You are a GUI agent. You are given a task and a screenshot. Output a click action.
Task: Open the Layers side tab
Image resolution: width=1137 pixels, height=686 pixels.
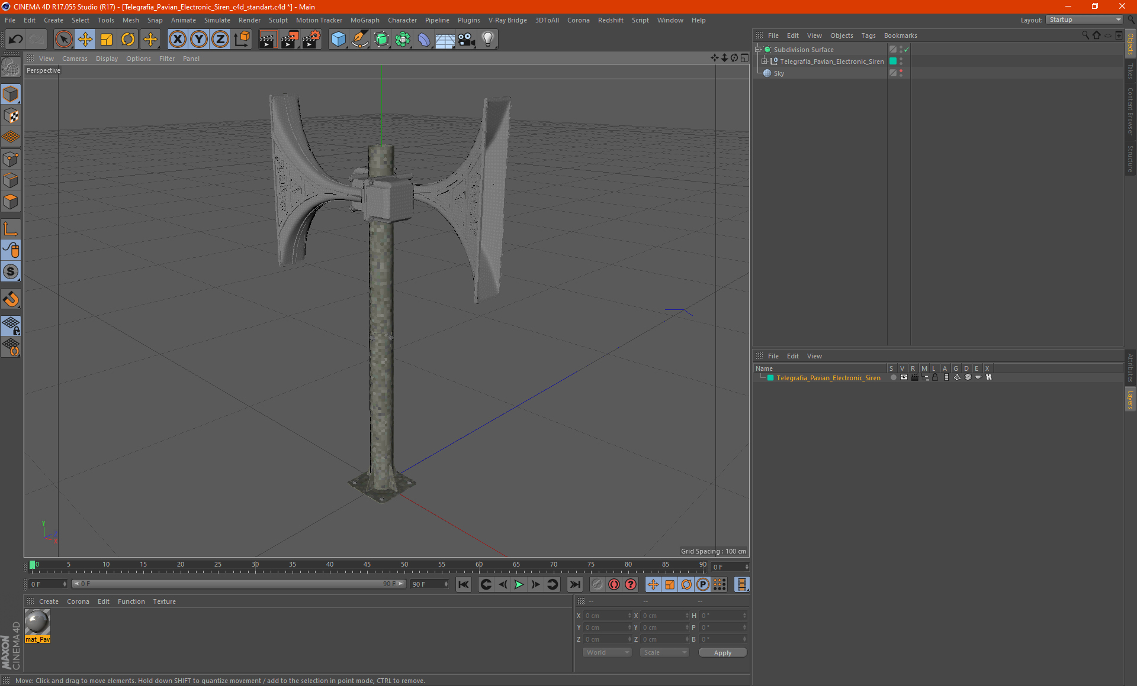(x=1130, y=400)
